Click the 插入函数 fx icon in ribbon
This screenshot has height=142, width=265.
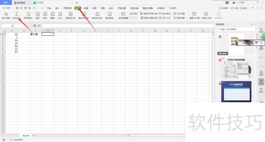tap(6, 14)
